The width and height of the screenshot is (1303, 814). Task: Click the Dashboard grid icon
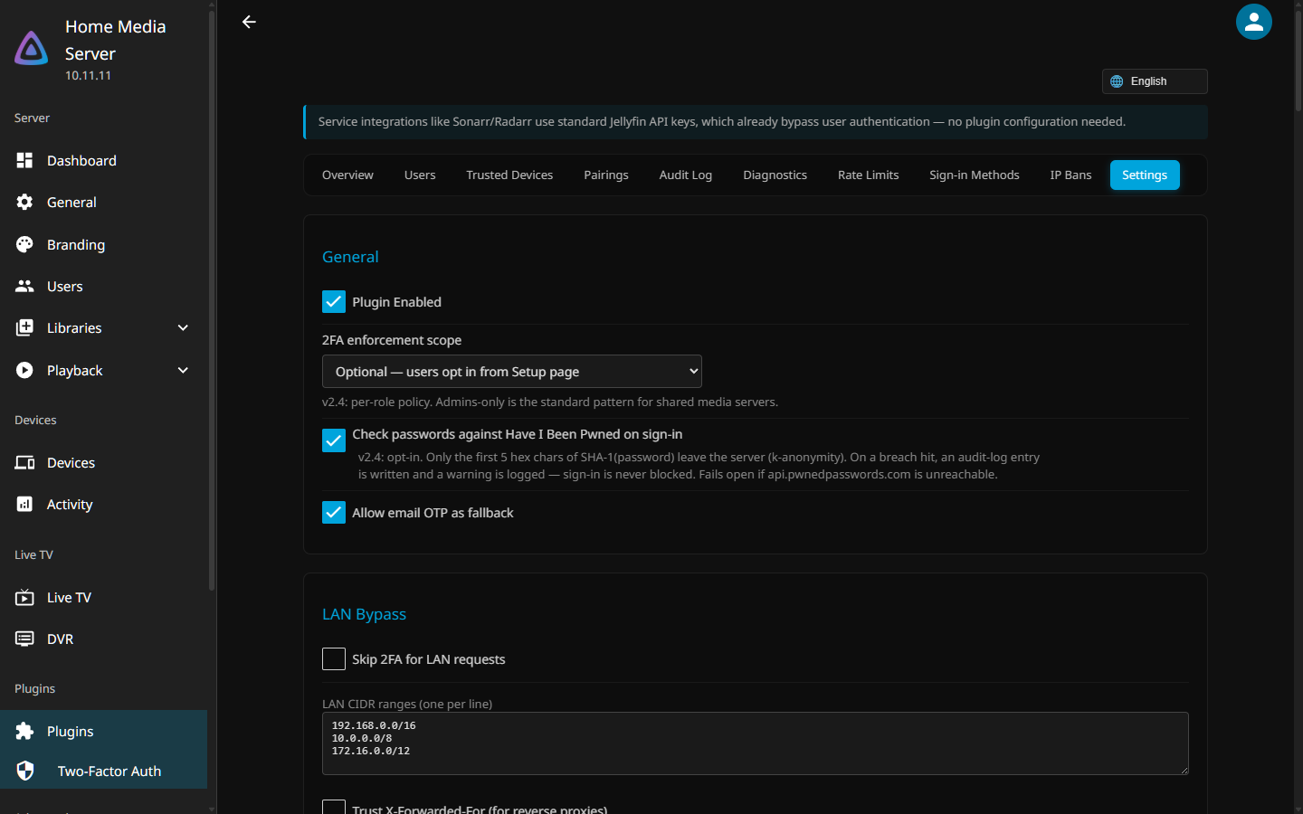pos(24,160)
